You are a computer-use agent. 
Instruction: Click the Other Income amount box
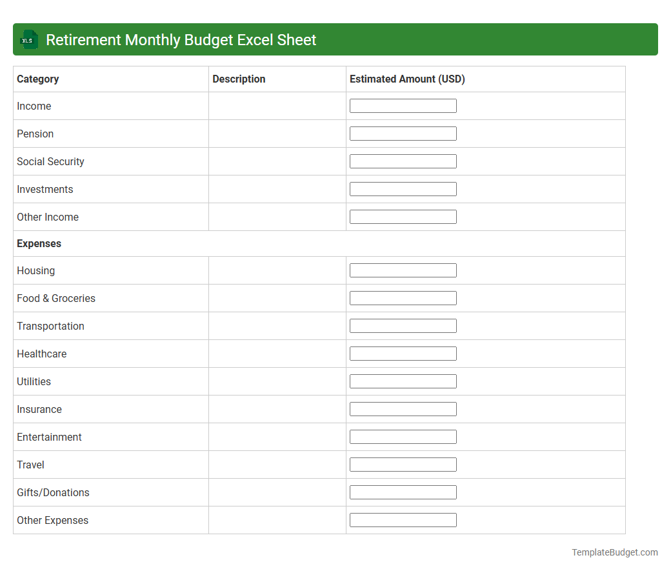[403, 216]
